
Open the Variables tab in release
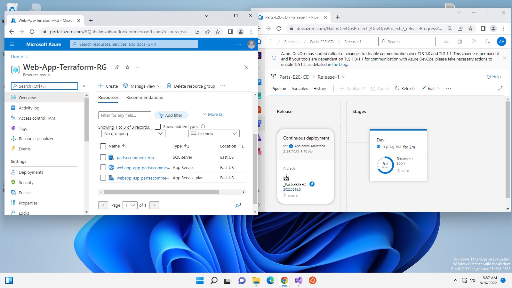pos(300,88)
